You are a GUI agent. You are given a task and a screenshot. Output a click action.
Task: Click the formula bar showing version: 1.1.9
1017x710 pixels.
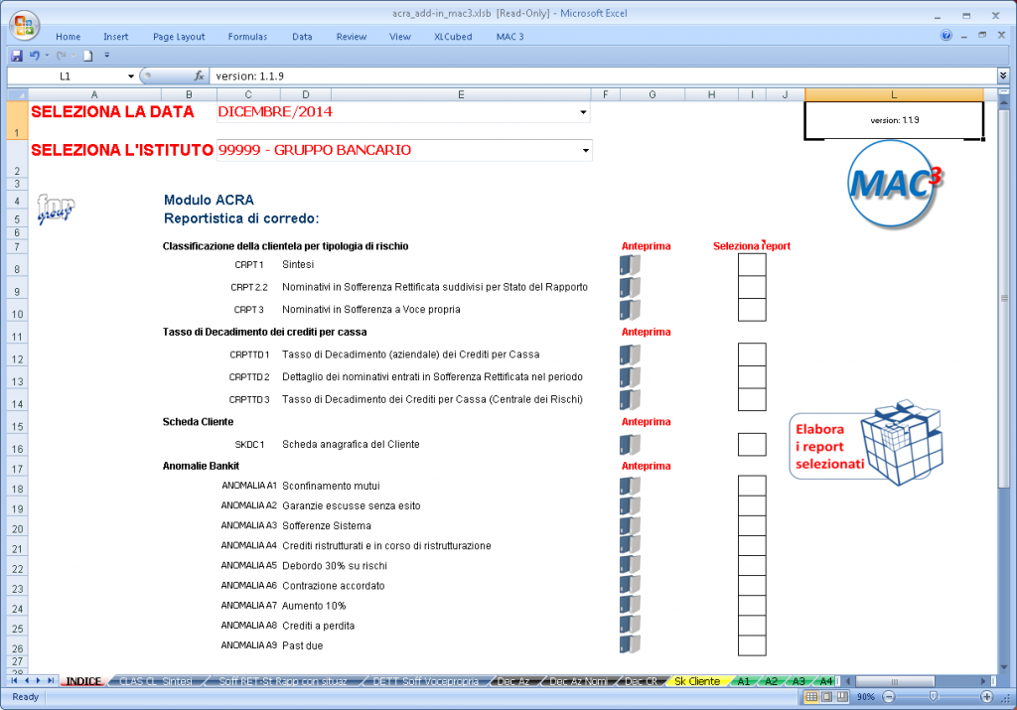603,75
